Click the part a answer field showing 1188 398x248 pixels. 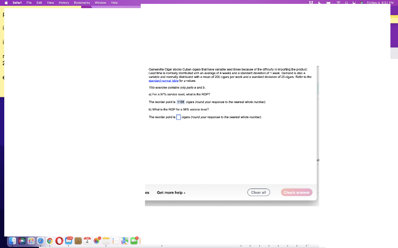(181, 102)
